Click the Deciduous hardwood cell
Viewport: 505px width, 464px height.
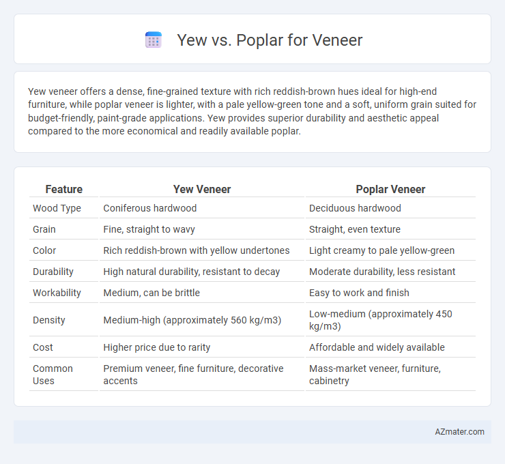click(390, 208)
